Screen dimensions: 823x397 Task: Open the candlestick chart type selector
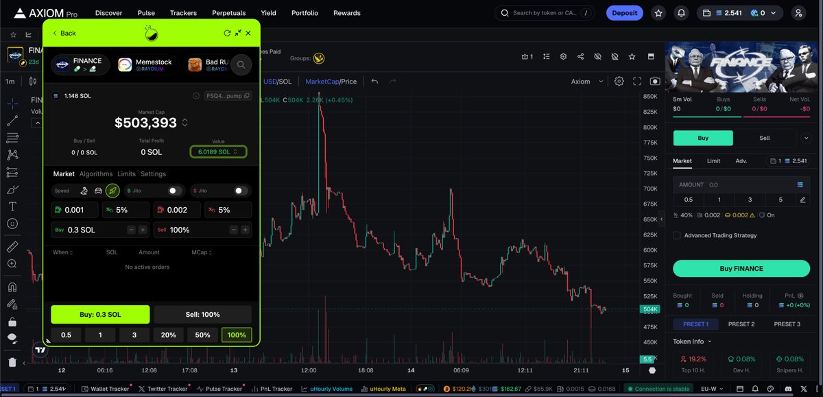coord(32,82)
